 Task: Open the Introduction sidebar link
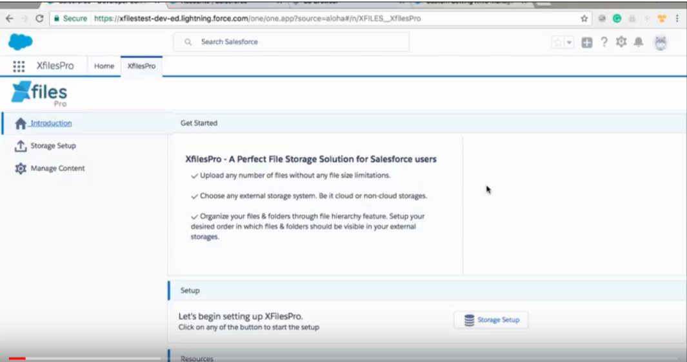51,123
